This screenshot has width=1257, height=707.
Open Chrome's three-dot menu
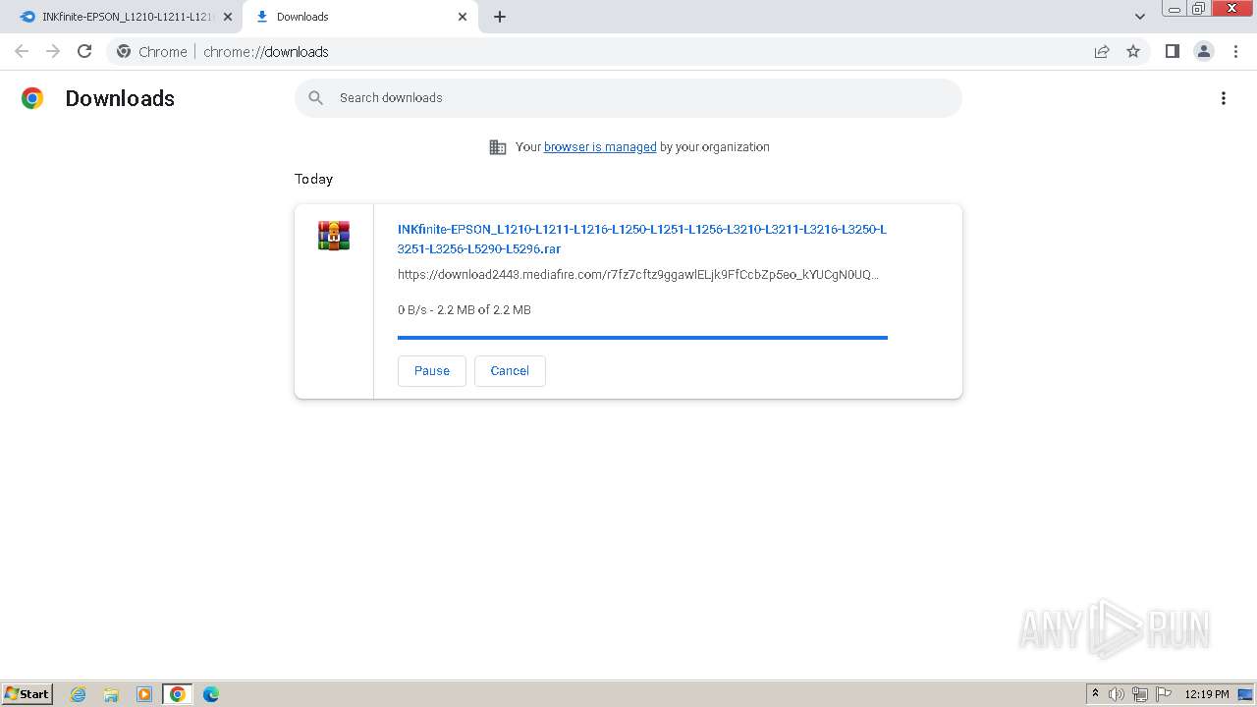tap(1235, 52)
